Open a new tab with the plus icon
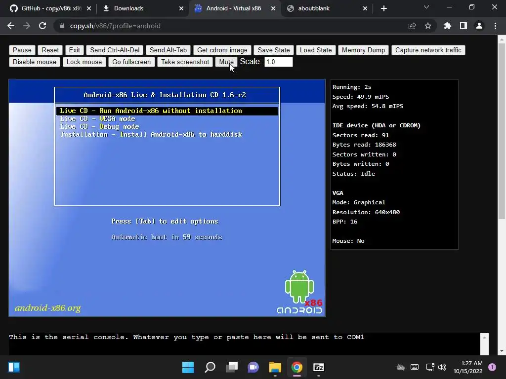This screenshot has width=506, height=379. click(383, 8)
